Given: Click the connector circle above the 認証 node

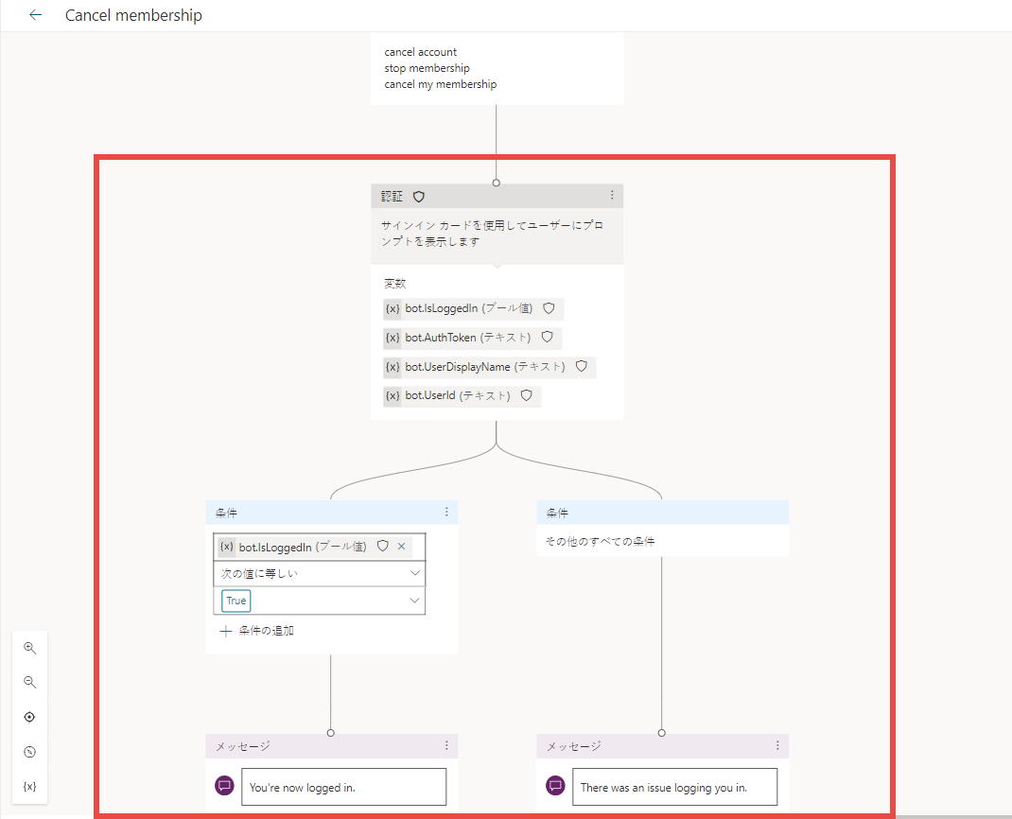Looking at the screenshot, I should tap(497, 183).
